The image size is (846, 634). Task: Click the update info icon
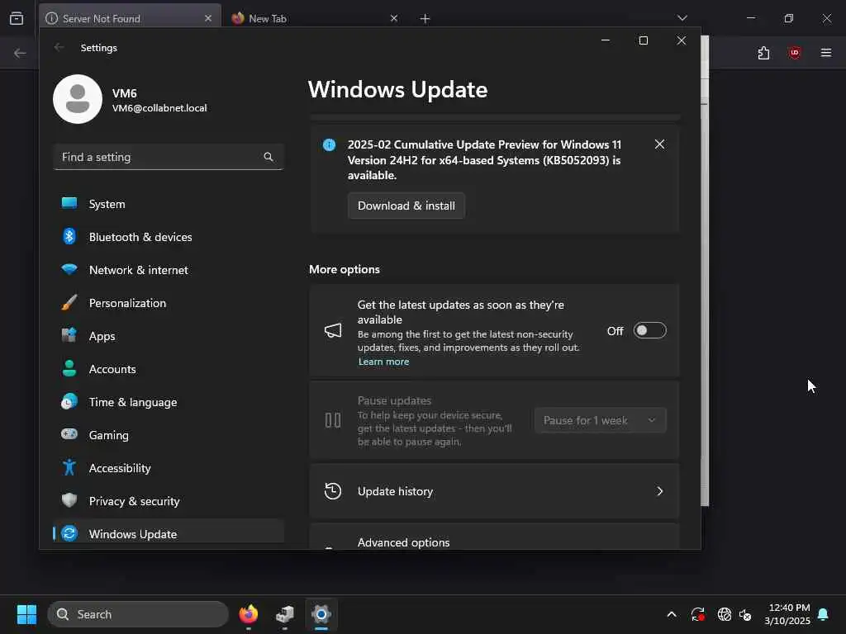tap(329, 144)
